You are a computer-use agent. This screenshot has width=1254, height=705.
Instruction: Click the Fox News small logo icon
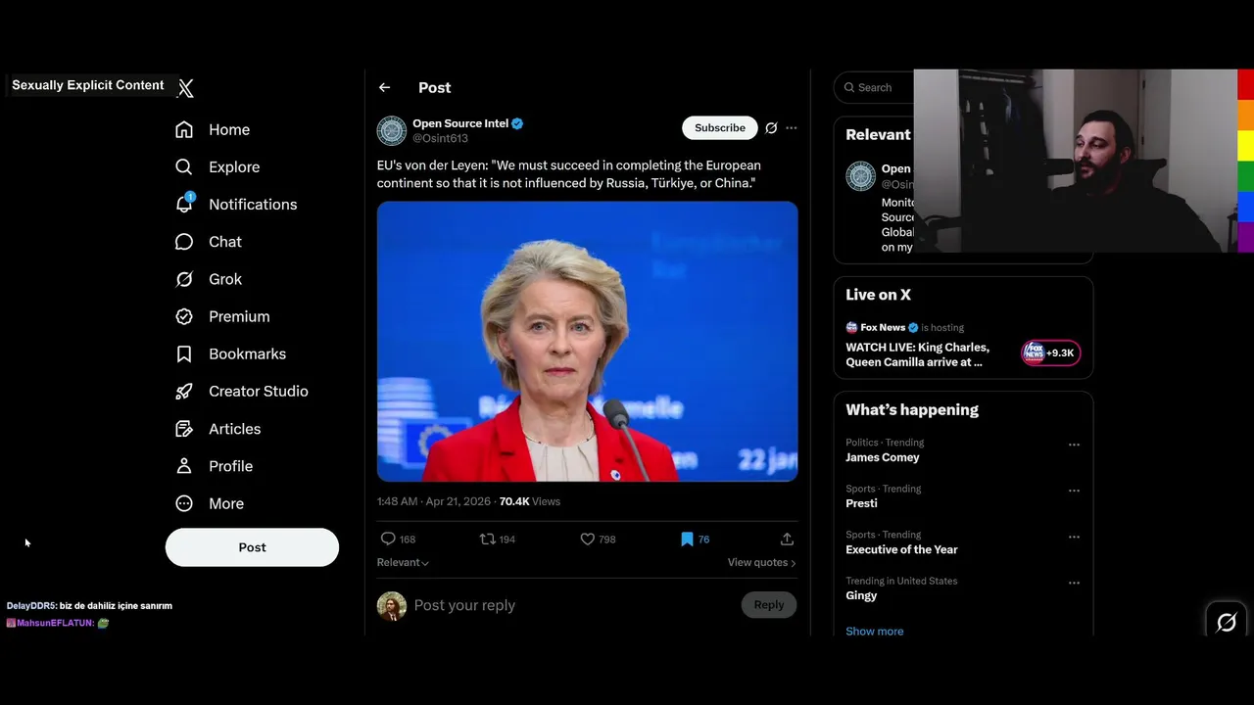[x=852, y=328]
